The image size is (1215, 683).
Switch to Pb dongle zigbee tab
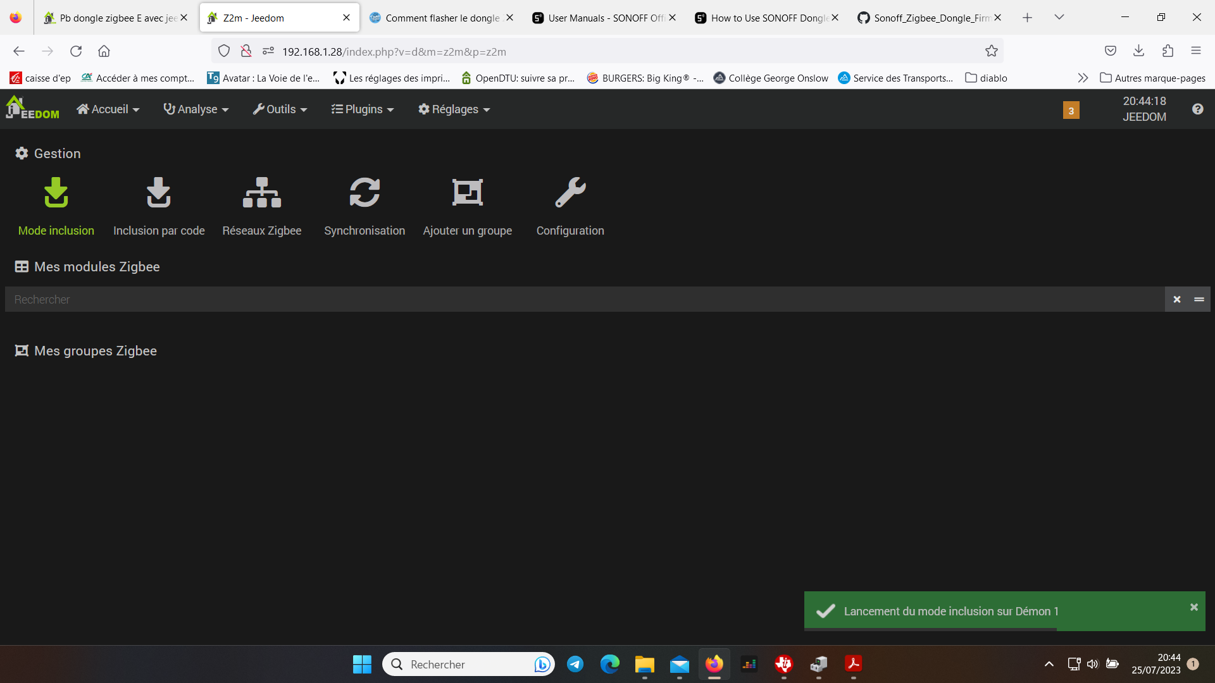pyautogui.click(x=114, y=18)
